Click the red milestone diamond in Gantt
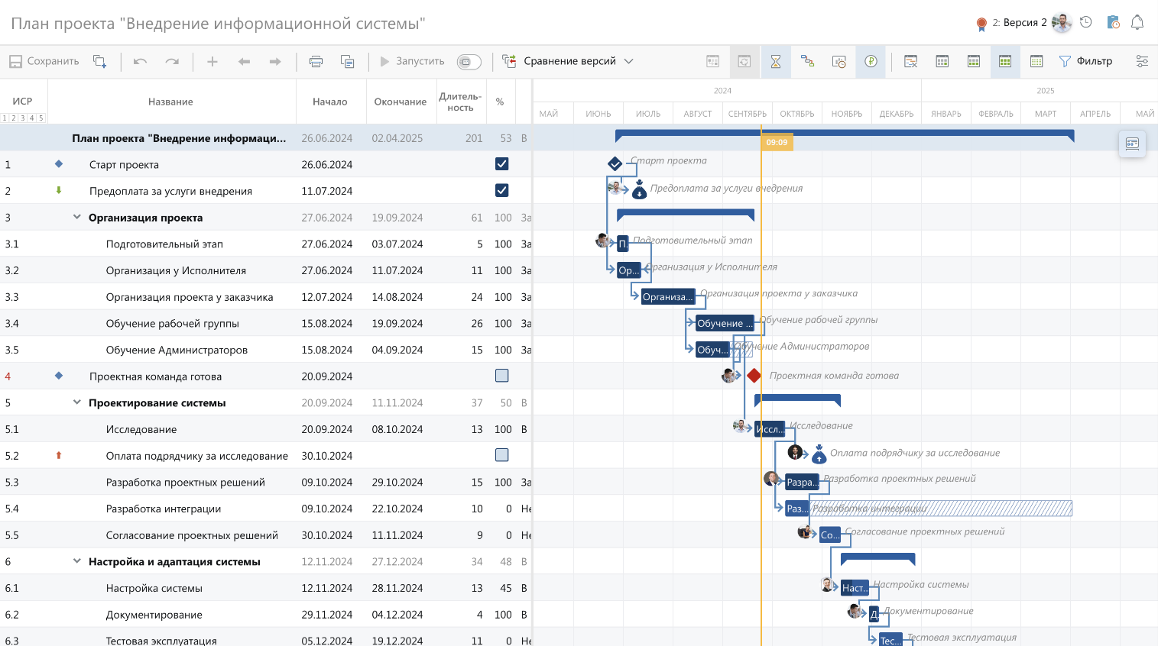 754,376
